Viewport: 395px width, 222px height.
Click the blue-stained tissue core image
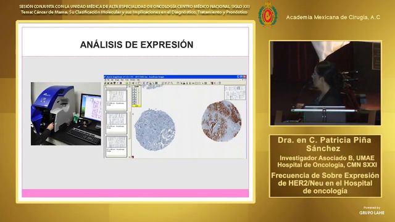coord(155,129)
